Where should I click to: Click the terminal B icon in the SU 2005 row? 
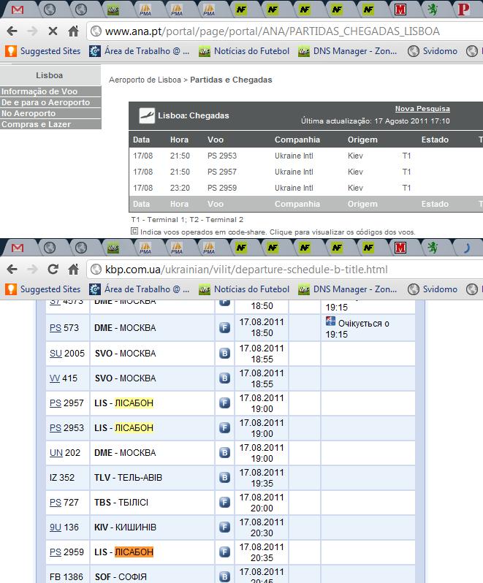pyautogui.click(x=225, y=353)
